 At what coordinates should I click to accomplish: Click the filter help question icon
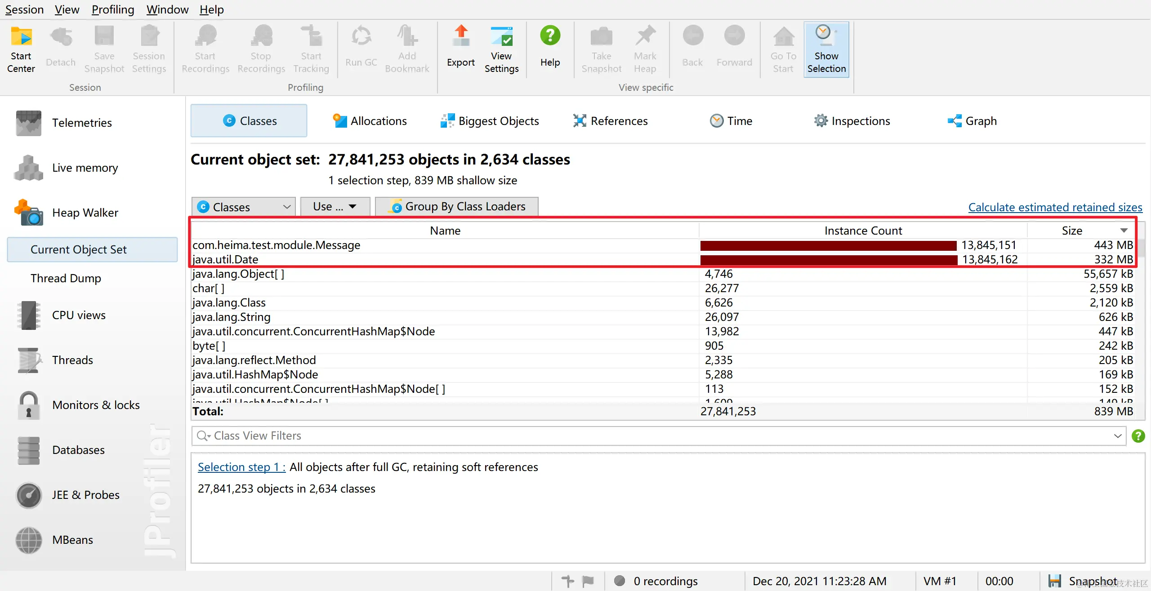[1138, 435]
